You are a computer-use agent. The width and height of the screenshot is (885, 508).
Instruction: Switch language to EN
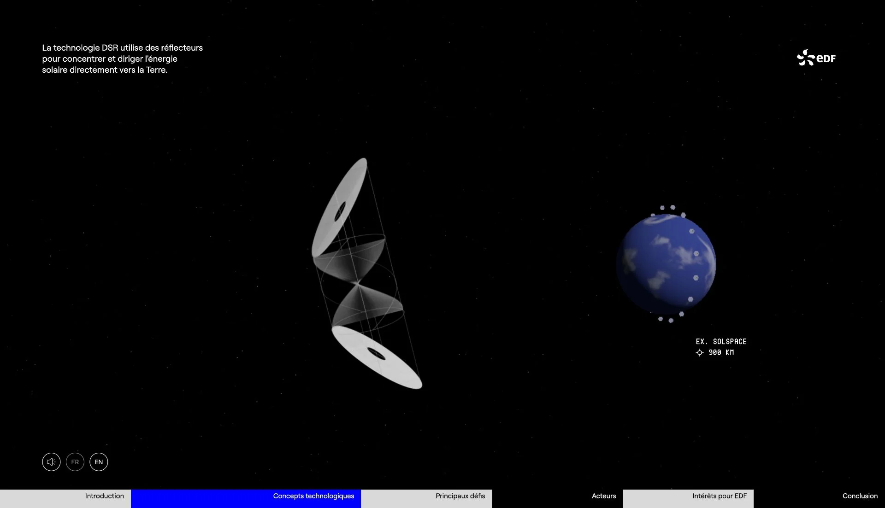coord(99,462)
